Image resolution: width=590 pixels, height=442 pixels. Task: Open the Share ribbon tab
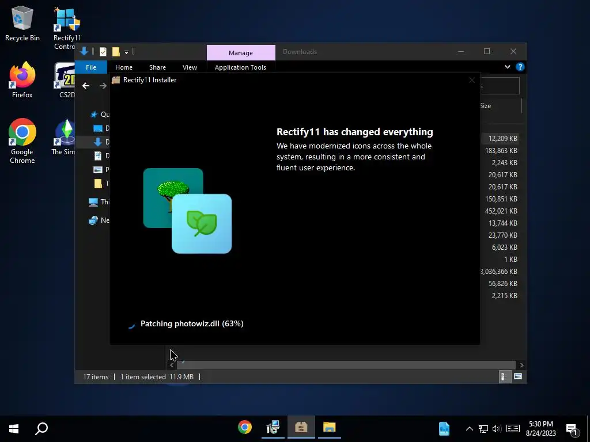pos(157,67)
